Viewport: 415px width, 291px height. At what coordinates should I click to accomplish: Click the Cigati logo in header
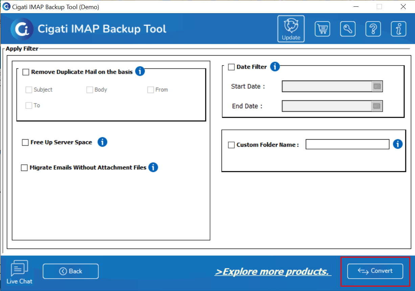22,29
